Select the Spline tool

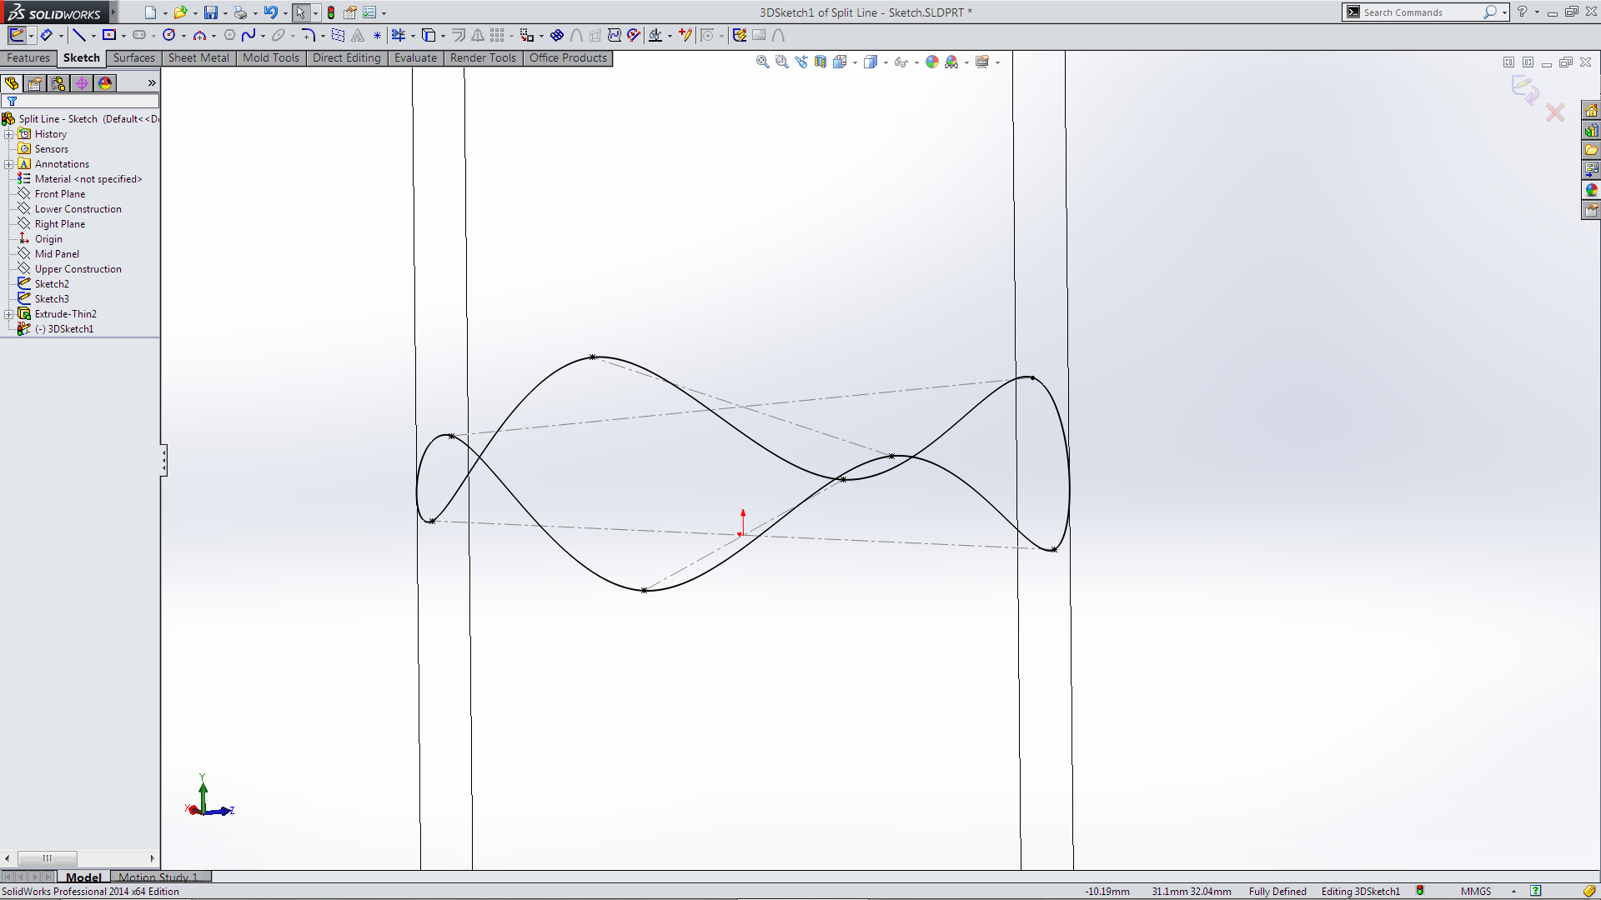pyautogui.click(x=248, y=35)
